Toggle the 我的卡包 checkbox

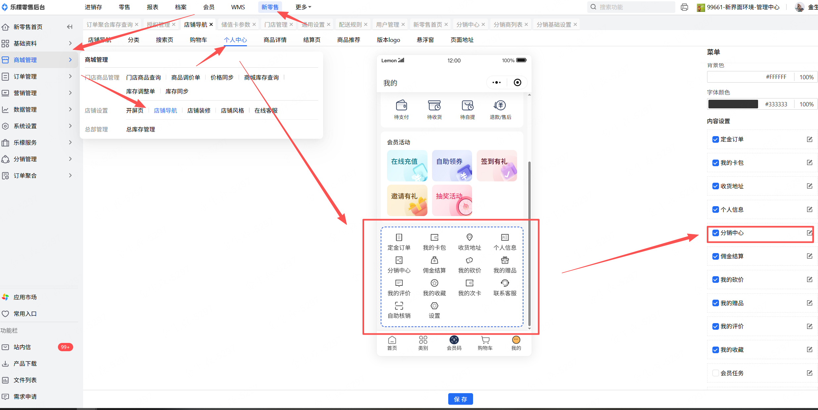click(x=715, y=163)
